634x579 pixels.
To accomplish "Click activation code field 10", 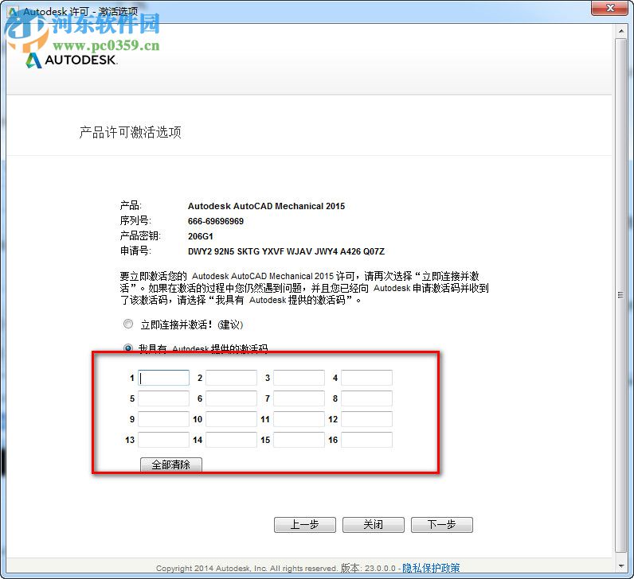I will tap(231, 419).
